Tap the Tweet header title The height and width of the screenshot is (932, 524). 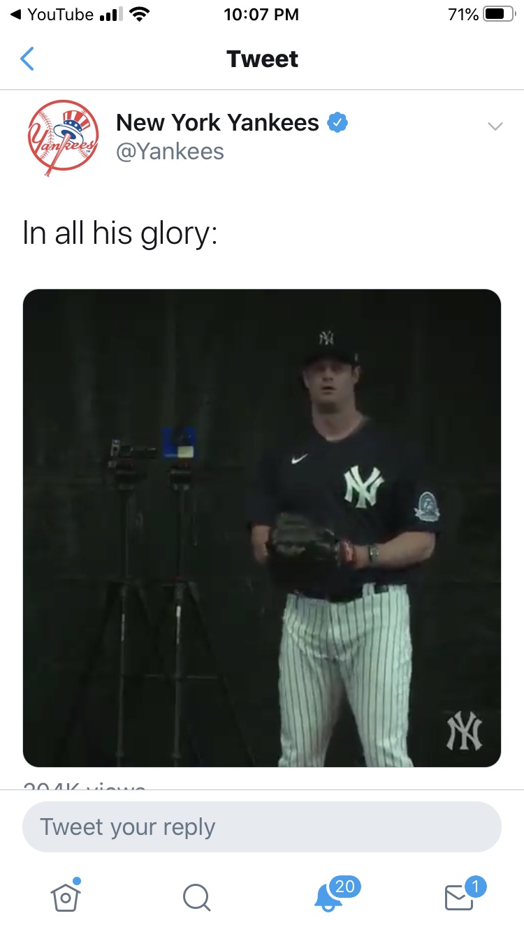point(262,59)
